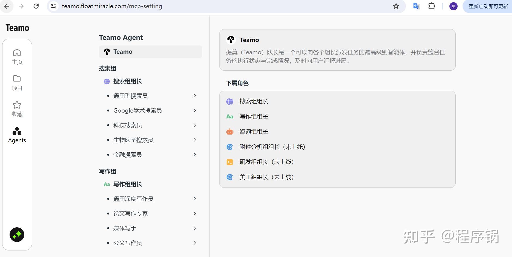Click the green Aa icon in 下属角色 list

pos(230,117)
